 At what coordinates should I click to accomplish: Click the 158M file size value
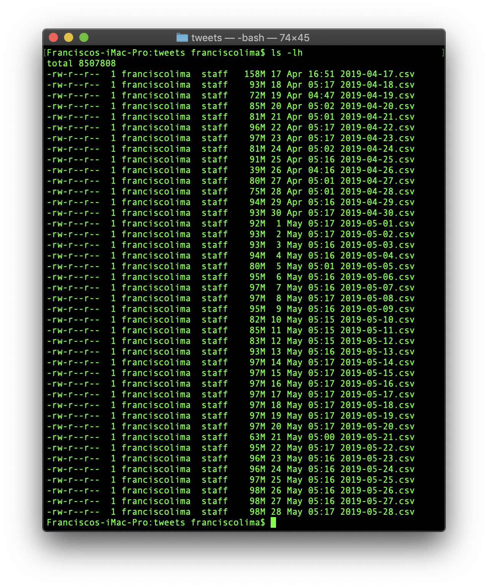255,74
